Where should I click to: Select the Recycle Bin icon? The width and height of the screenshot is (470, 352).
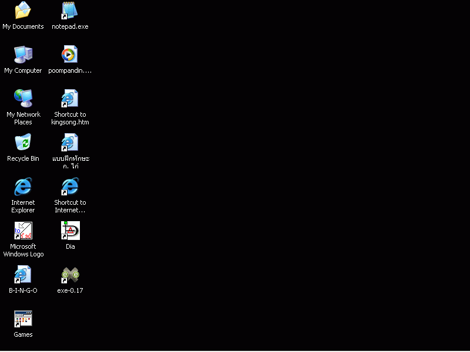coord(23,143)
